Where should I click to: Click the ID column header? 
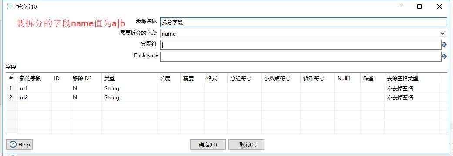(x=60, y=78)
